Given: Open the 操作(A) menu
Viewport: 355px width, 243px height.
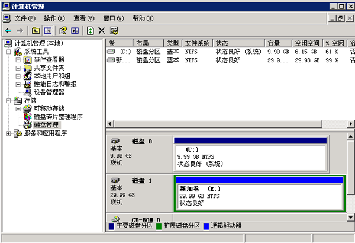Looking at the screenshot, I should click(55, 18).
